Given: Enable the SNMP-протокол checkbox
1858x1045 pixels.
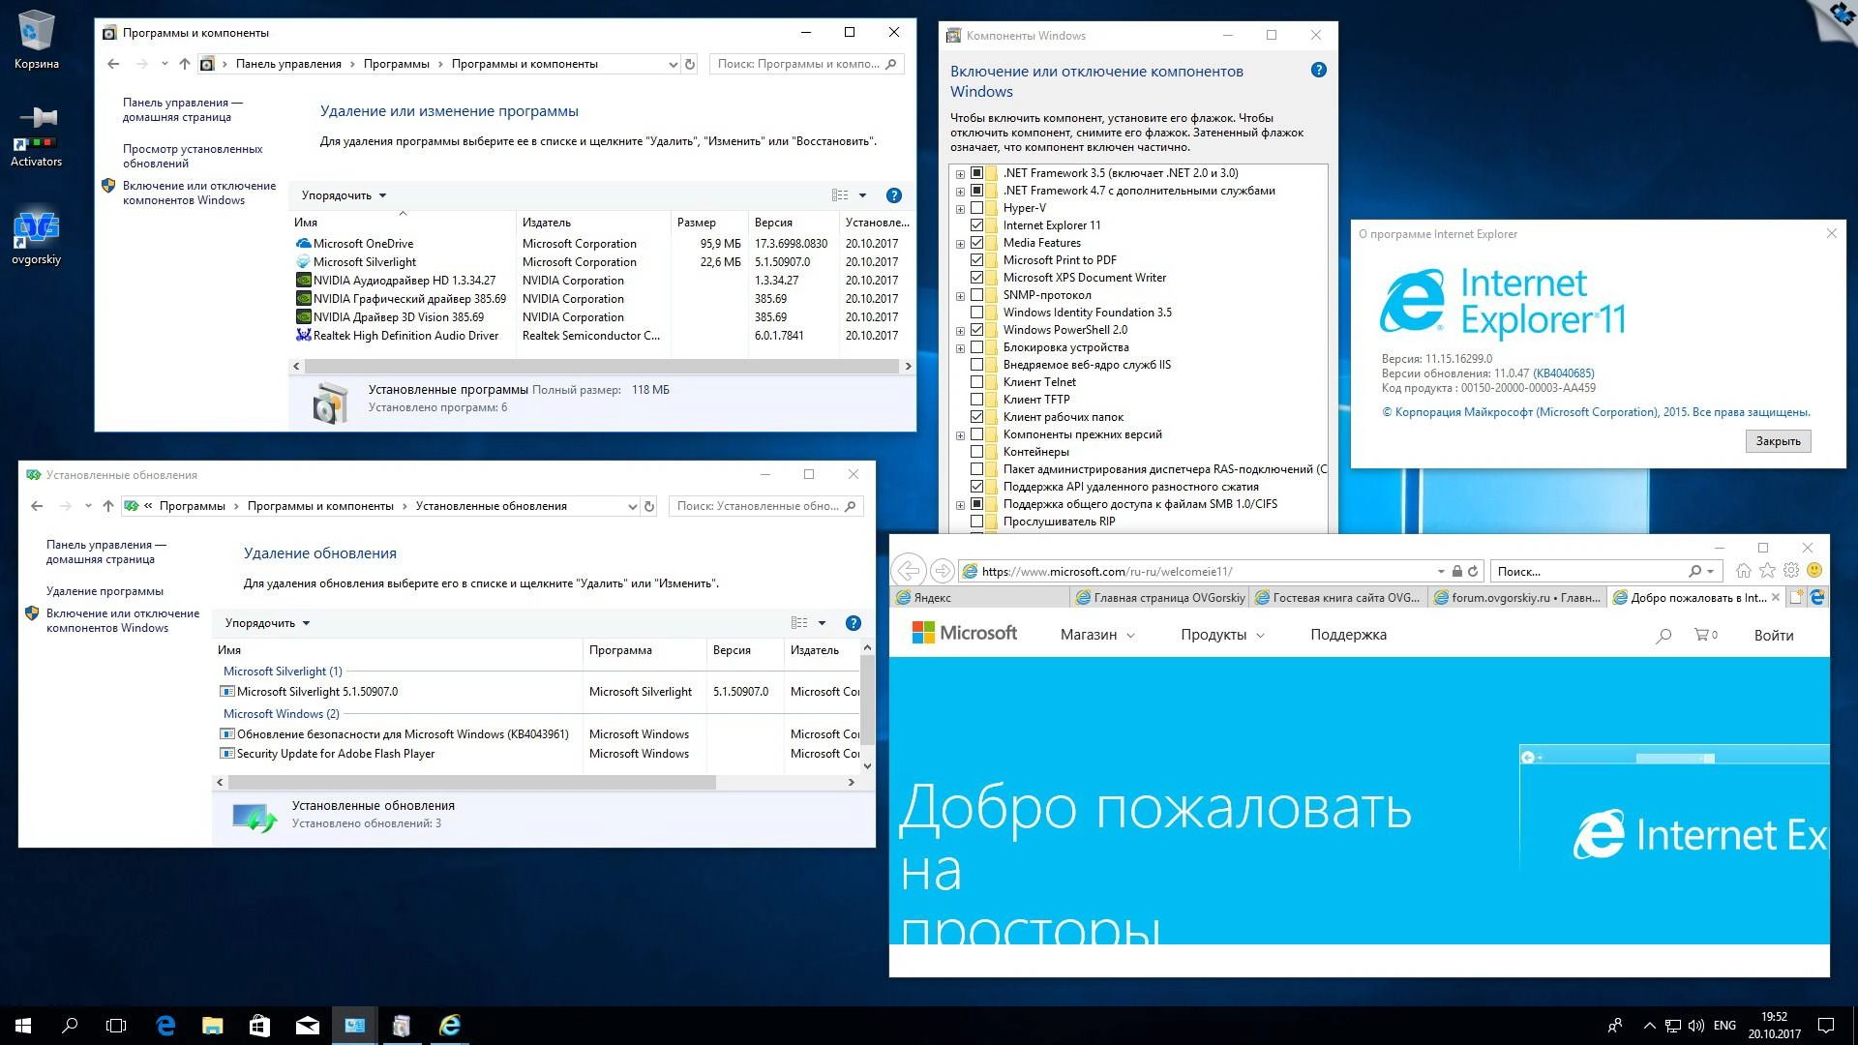Looking at the screenshot, I should 977,294.
